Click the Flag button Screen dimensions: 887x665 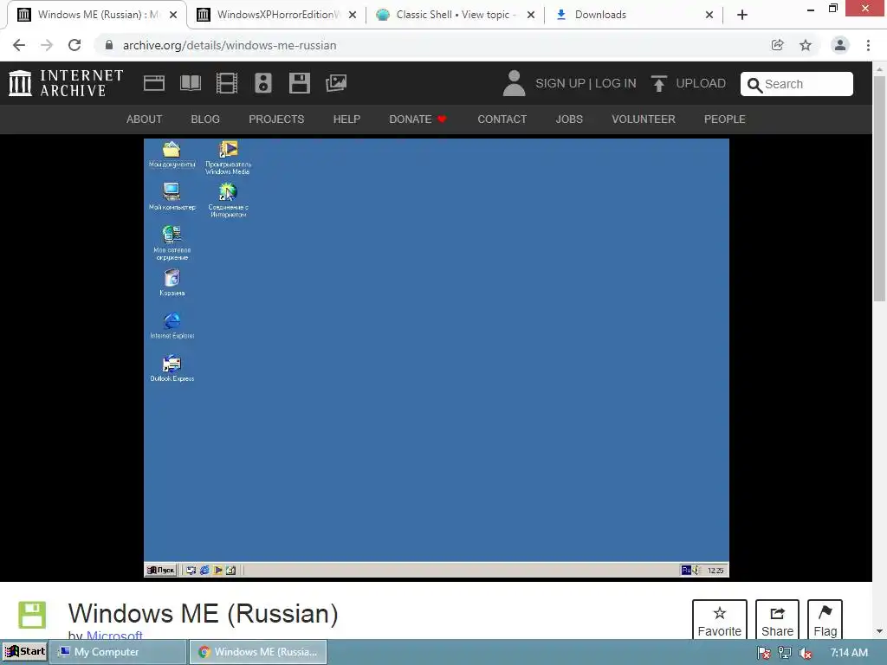point(825,620)
